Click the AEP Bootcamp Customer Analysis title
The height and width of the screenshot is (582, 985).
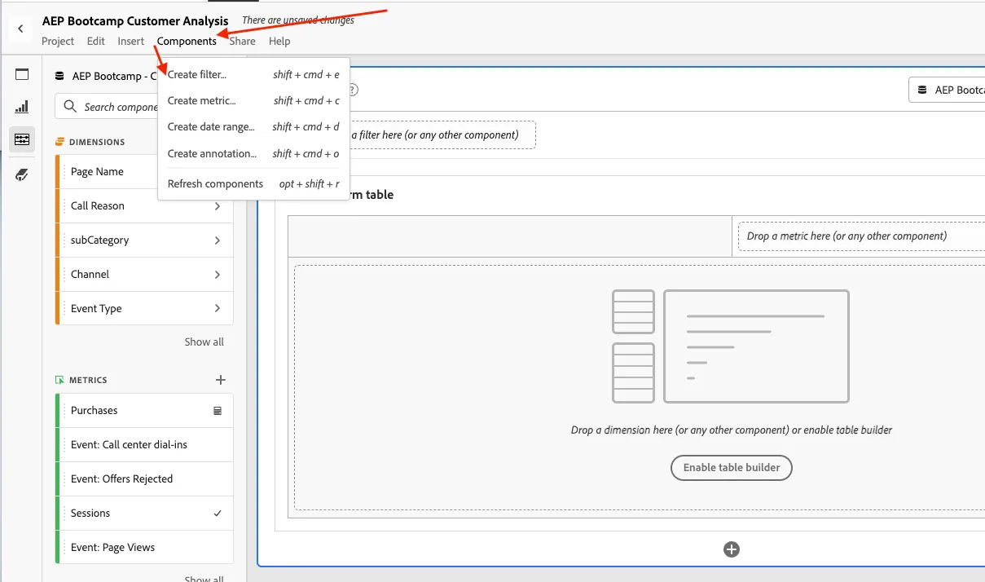135,21
